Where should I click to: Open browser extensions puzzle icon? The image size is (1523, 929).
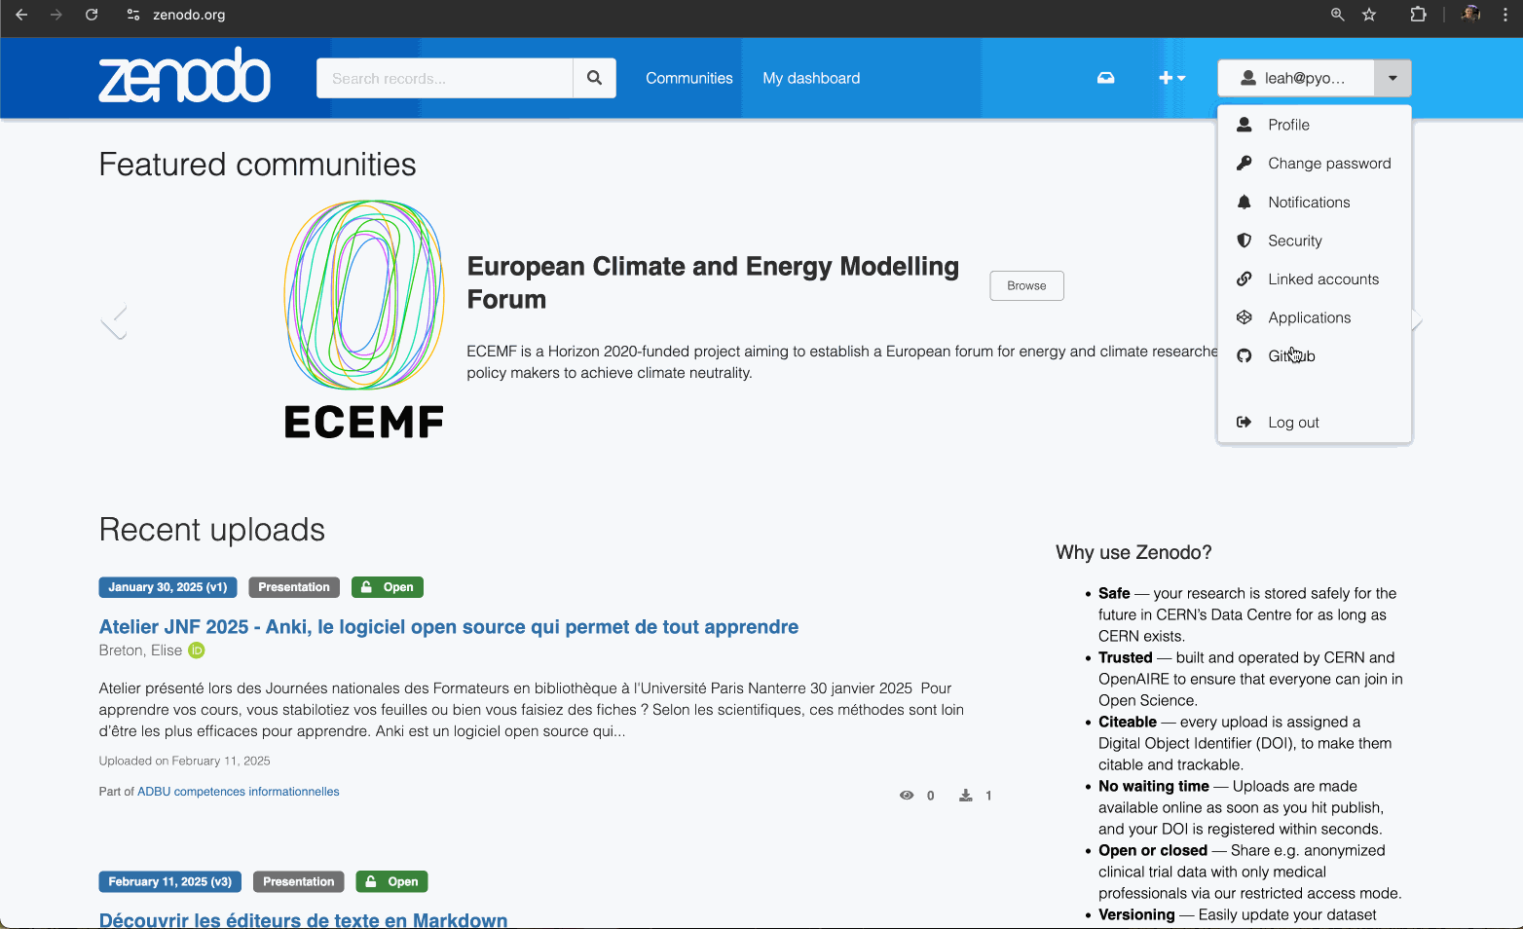pos(1418,15)
